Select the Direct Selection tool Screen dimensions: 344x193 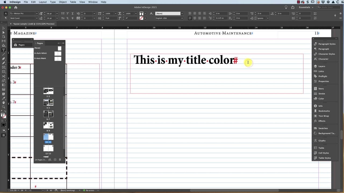[x=3, y=32]
